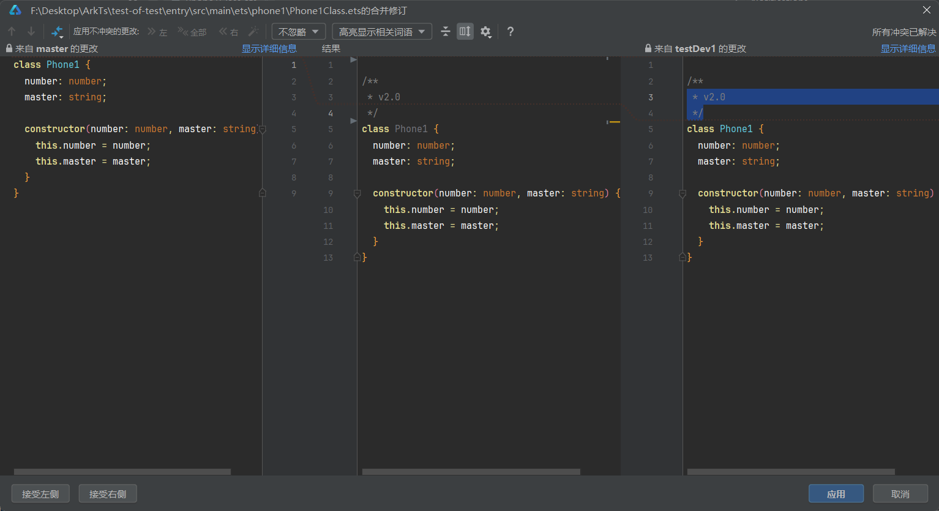Click result pane horizontal scrollbar
This screenshot has height=511, width=939.
click(471, 472)
